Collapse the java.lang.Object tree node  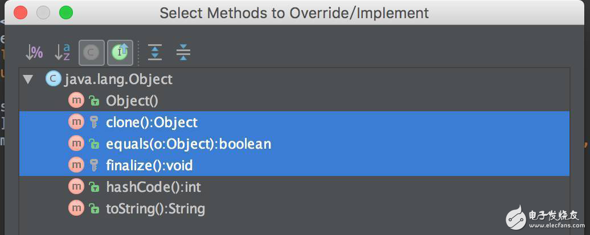(x=28, y=79)
